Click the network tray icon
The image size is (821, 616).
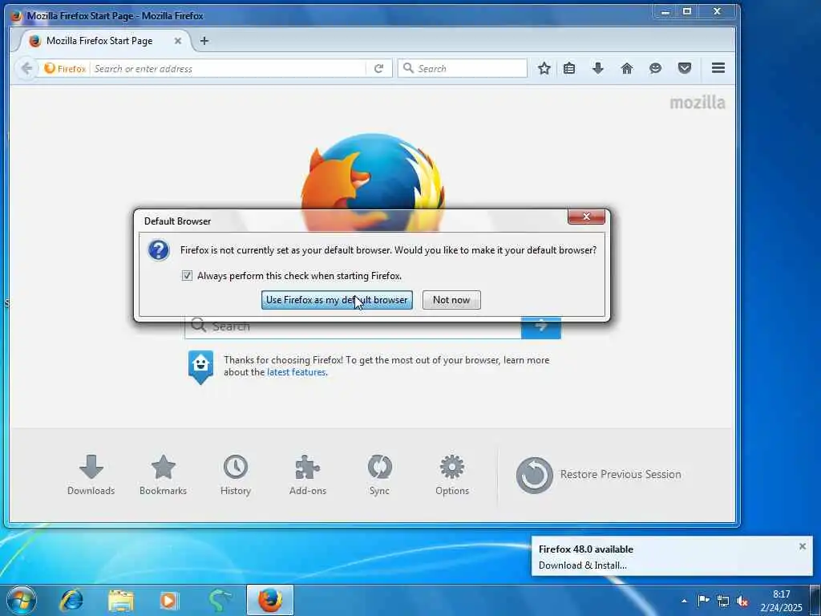(x=723, y=600)
